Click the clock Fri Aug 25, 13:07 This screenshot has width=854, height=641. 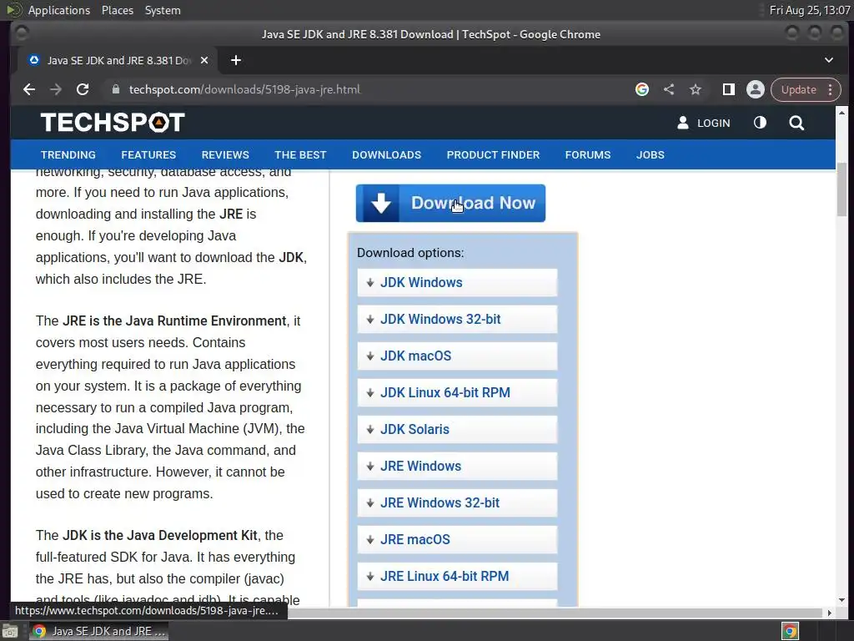[x=809, y=10]
